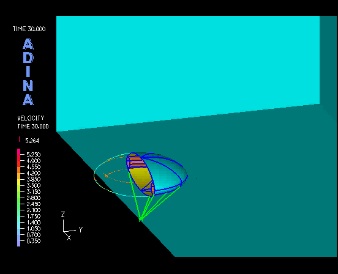Click the orange arrow on the dotted ellipse

tap(106, 175)
